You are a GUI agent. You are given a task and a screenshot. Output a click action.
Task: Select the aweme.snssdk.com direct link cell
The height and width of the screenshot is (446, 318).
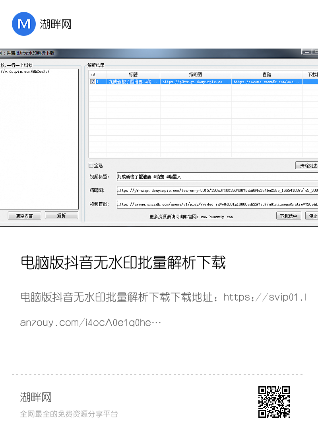click(x=267, y=82)
